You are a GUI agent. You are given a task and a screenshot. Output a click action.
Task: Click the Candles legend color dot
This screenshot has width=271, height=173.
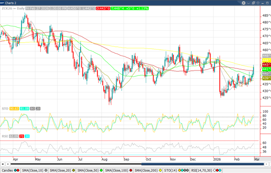[x=17, y=170]
